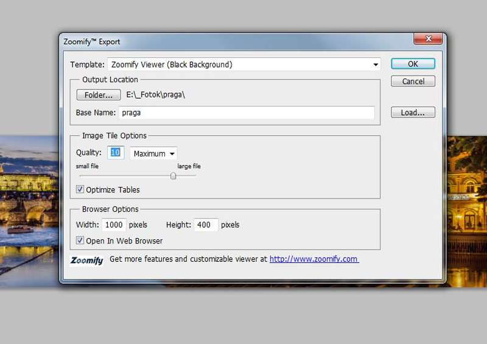The width and height of the screenshot is (487, 344).
Task: Click the Zoomify logo
Action: click(x=86, y=261)
